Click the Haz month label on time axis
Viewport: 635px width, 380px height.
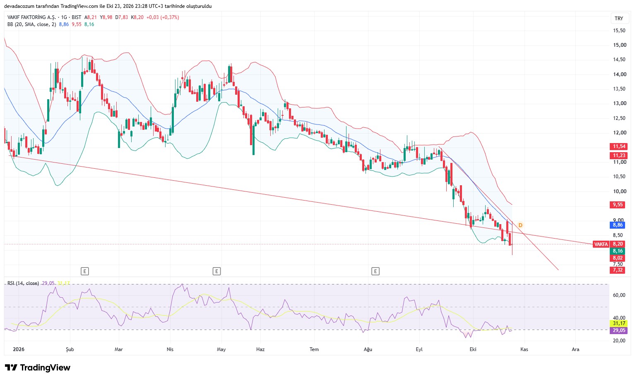coord(260,349)
